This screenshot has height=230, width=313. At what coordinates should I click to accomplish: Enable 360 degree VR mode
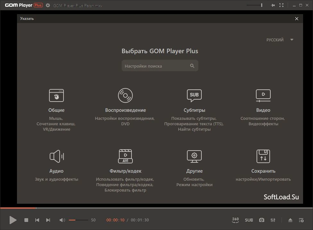pos(235,220)
